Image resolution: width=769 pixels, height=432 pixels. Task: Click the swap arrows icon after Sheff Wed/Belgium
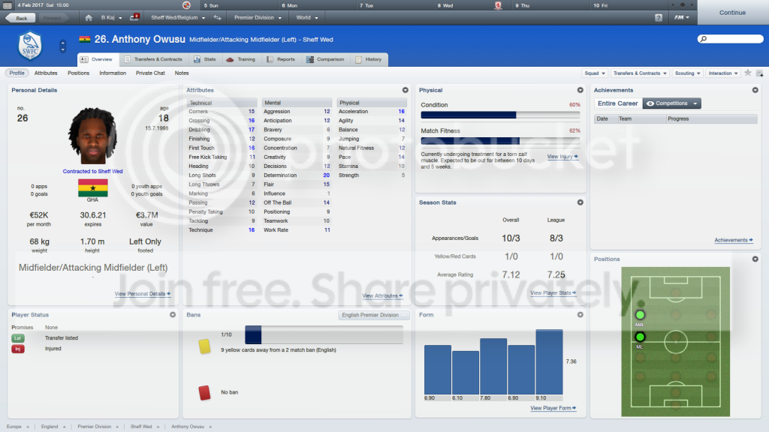tap(217, 18)
